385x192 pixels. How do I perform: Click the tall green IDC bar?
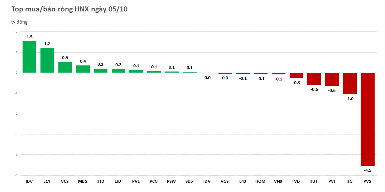(x=29, y=57)
